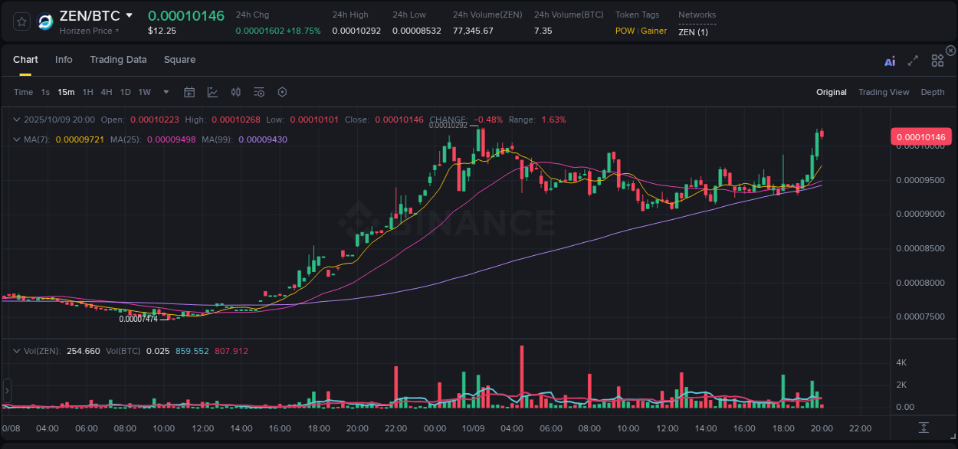
Task: Favorite the ZEN/BTC pair via star icon
Action: click(21, 21)
